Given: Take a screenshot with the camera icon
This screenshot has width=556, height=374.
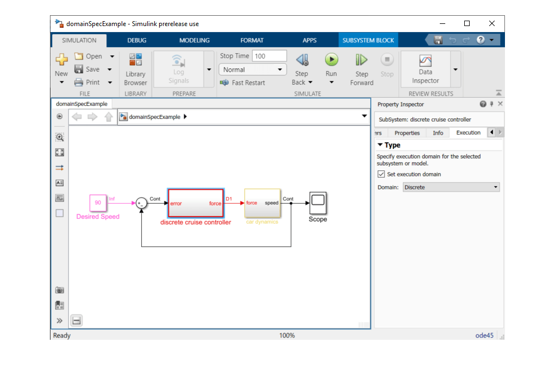Looking at the screenshot, I should (60, 290).
